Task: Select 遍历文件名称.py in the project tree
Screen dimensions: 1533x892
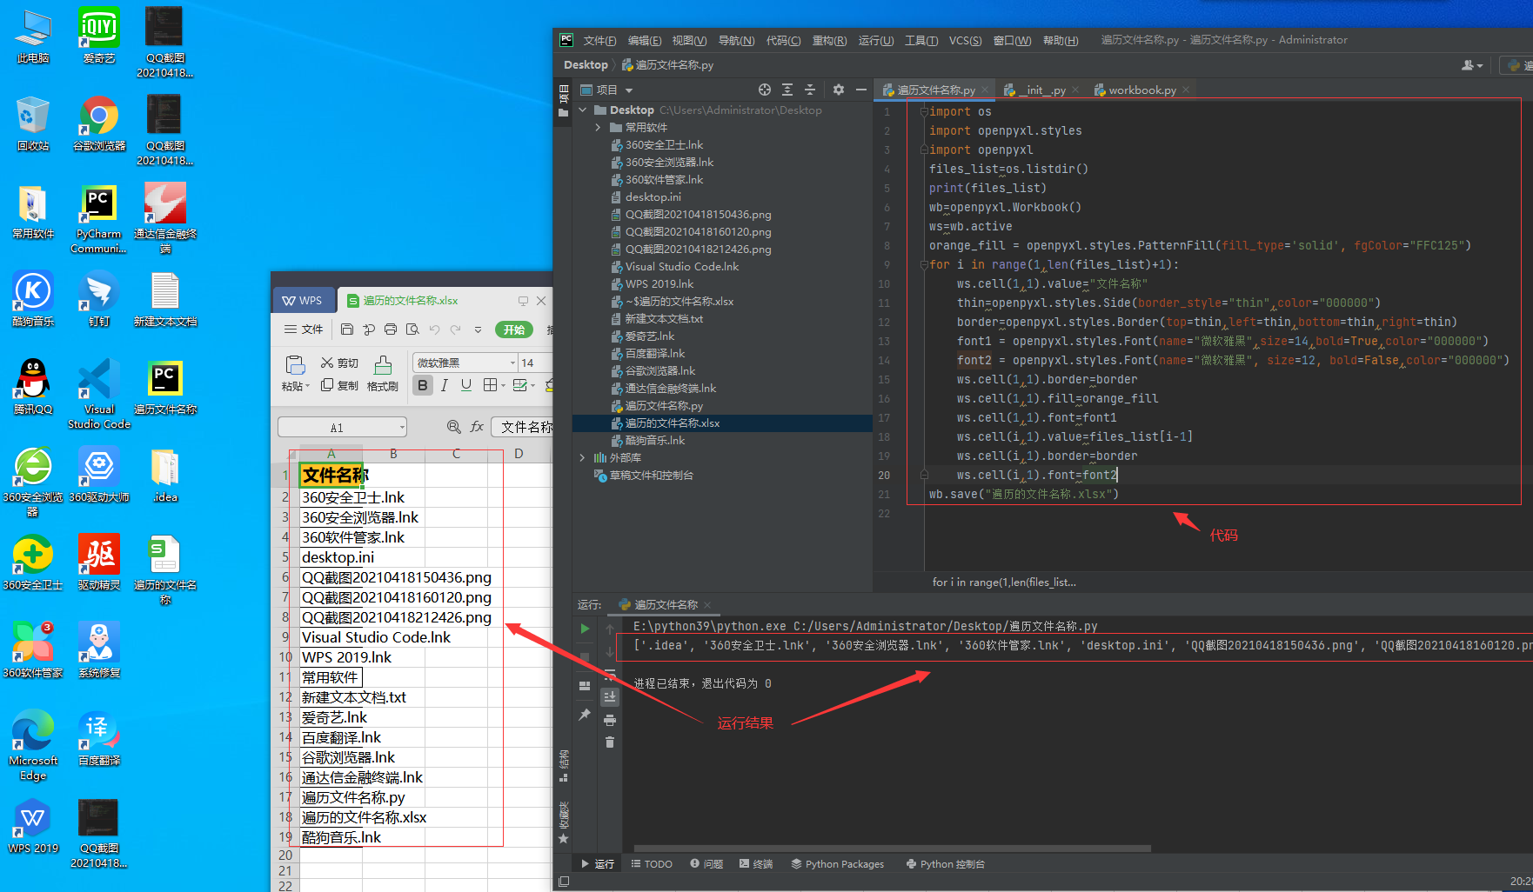Action: 663,406
